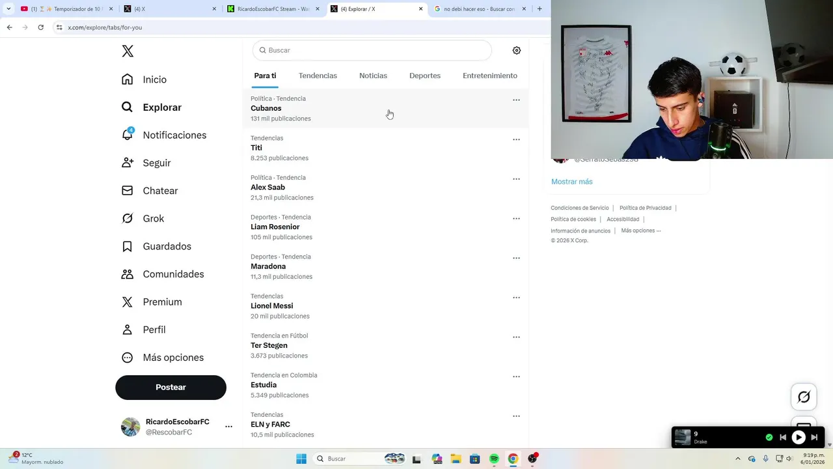
Task: Open Más opciones menu in sidebar
Action: 163,358
